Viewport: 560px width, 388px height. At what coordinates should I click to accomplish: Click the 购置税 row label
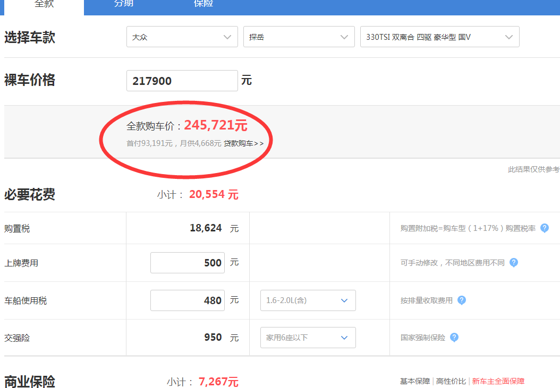click(x=17, y=228)
